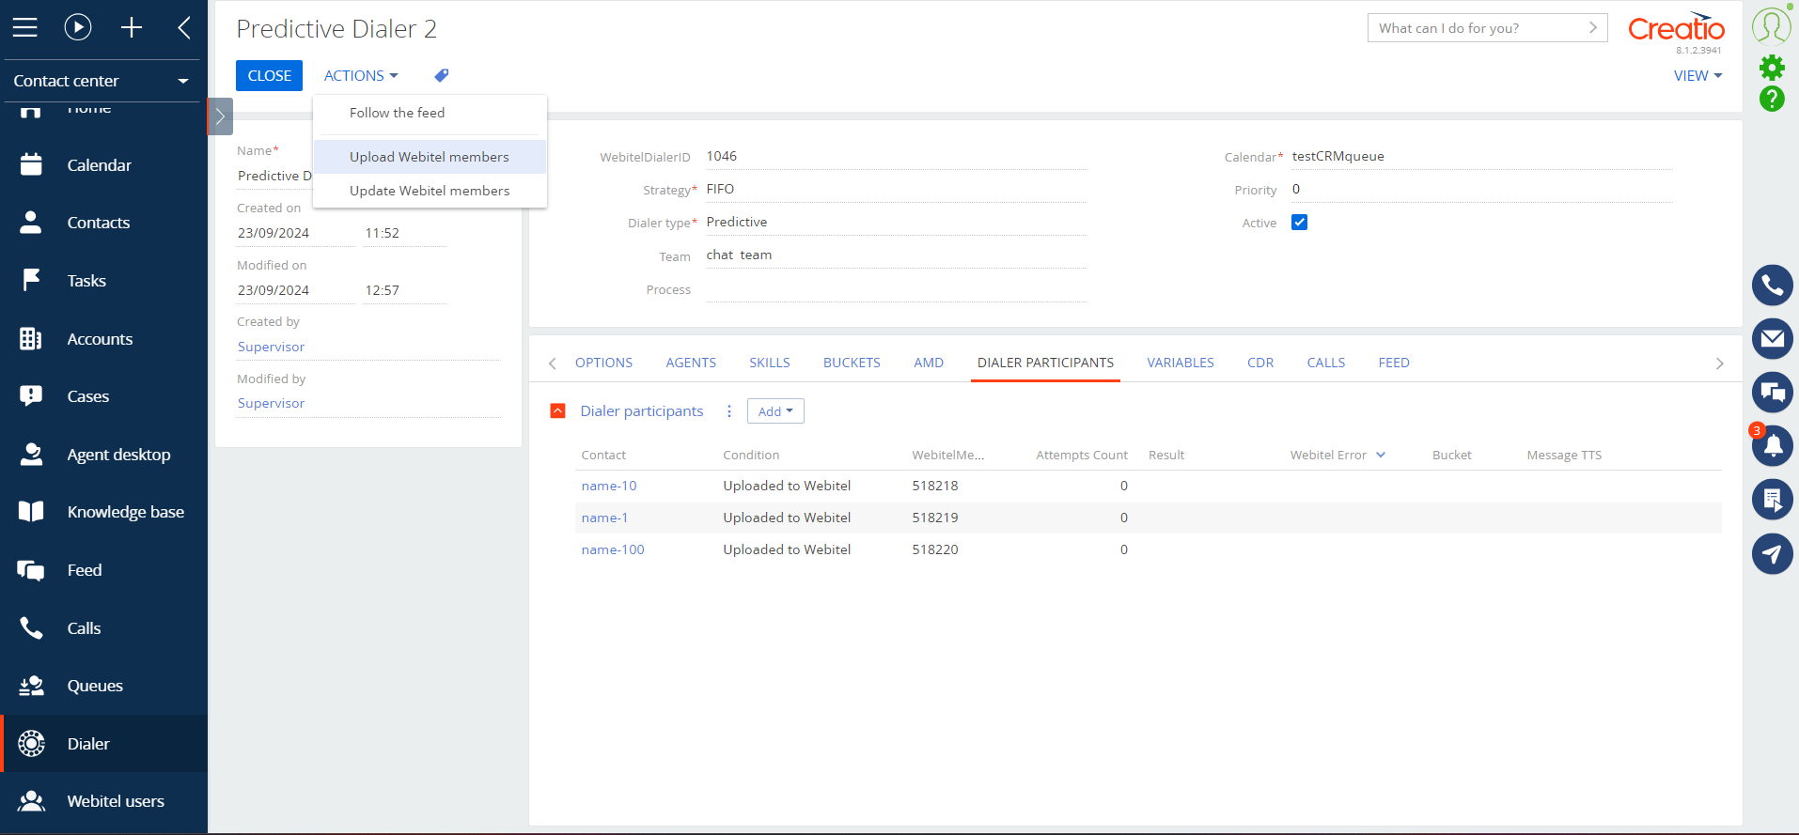The height and width of the screenshot is (835, 1799).
Task: Open Dialer participants three-dot options menu
Action: click(728, 411)
